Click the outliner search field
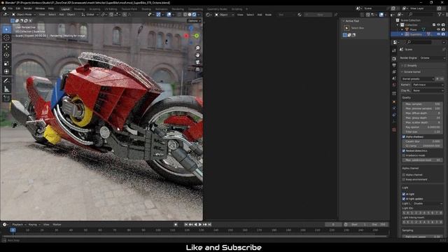The image size is (448, 252). pos(420,14)
